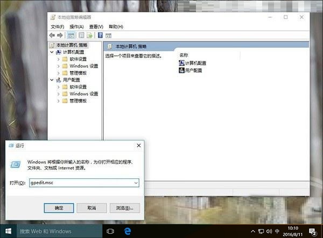The image size is (323, 238).
Task: Expand 管理模板 under 计算机配置
Action: click(58, 73)
